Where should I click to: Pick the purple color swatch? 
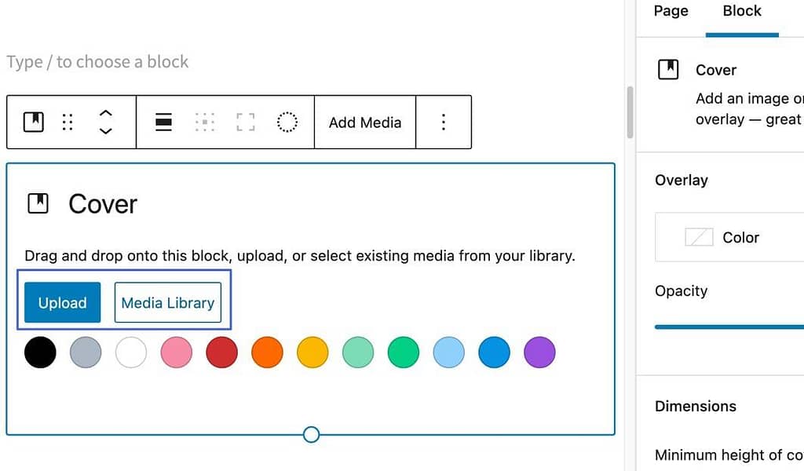click(539, 352)
